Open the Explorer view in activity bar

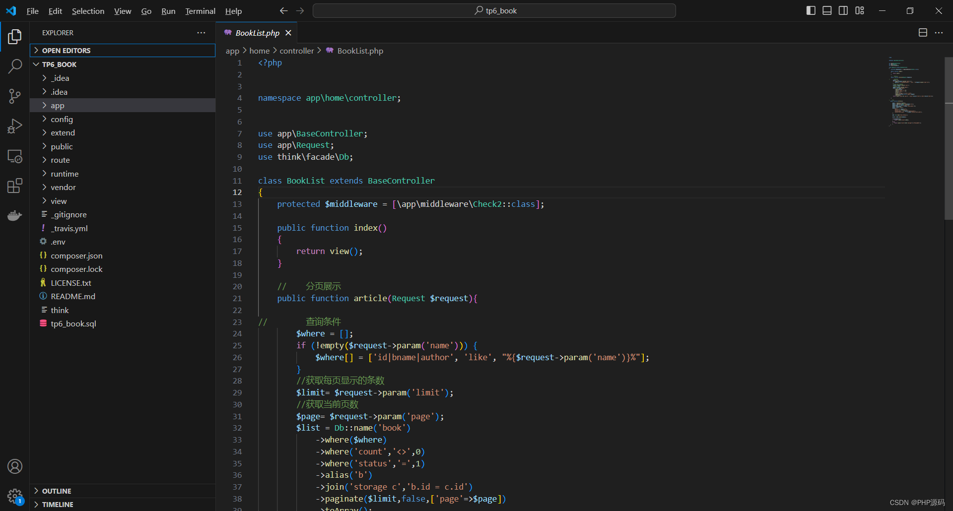coord(15,37)
